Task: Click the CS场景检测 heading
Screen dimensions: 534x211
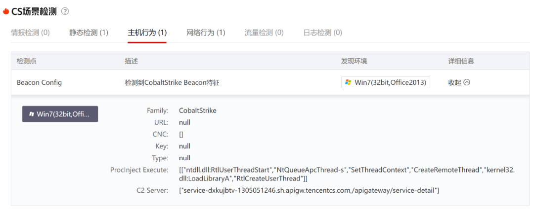Action: coord(34,11)
